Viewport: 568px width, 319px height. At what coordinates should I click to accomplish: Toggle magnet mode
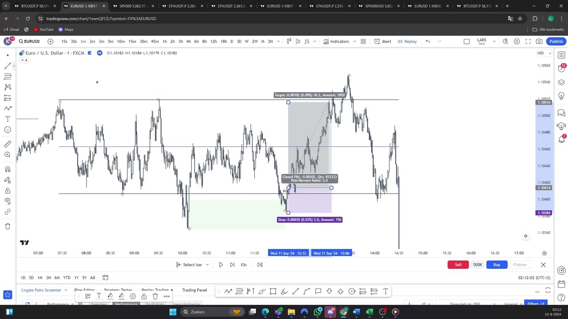point(8,169)
